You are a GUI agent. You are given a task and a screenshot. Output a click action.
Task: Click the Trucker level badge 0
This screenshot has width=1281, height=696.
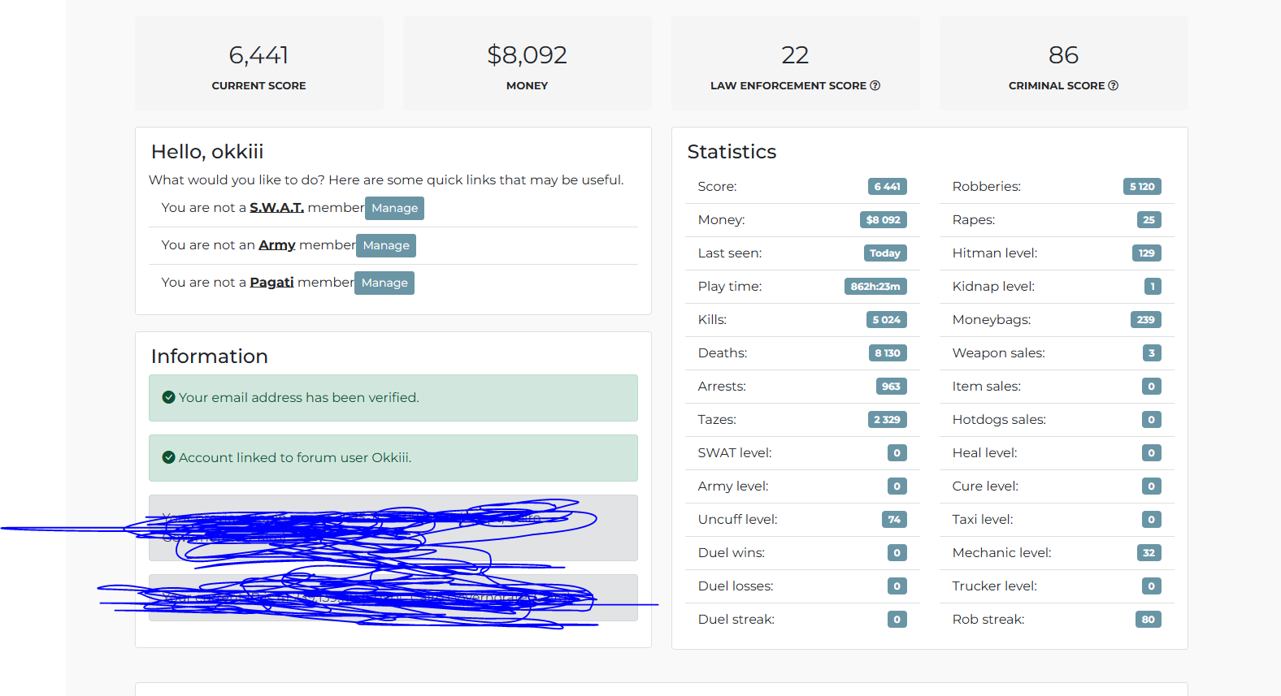1152,586
